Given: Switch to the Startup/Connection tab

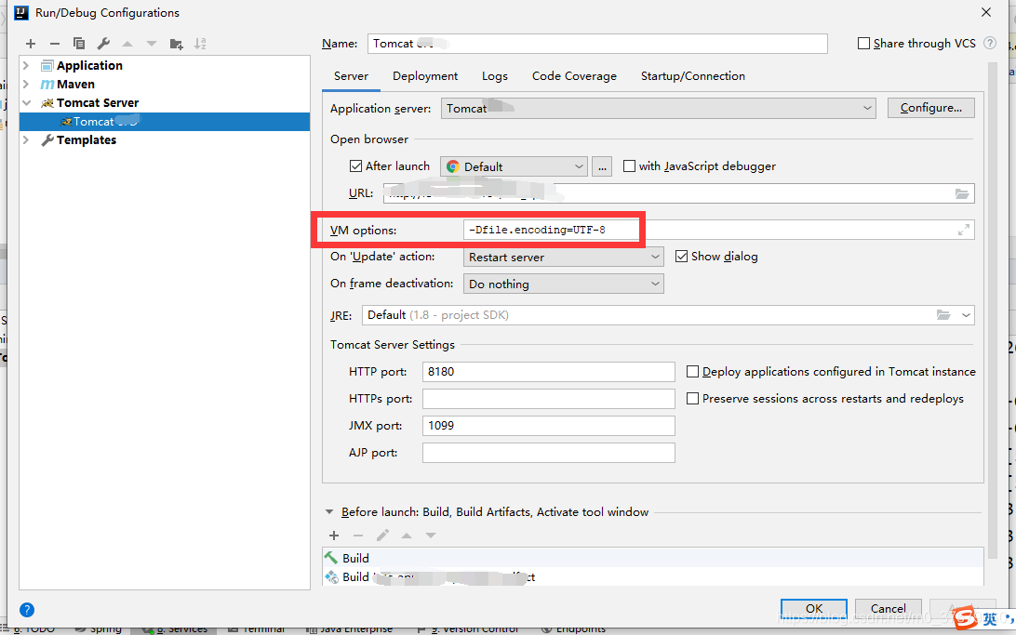Looking at the screenshot, I should point(692,76).
